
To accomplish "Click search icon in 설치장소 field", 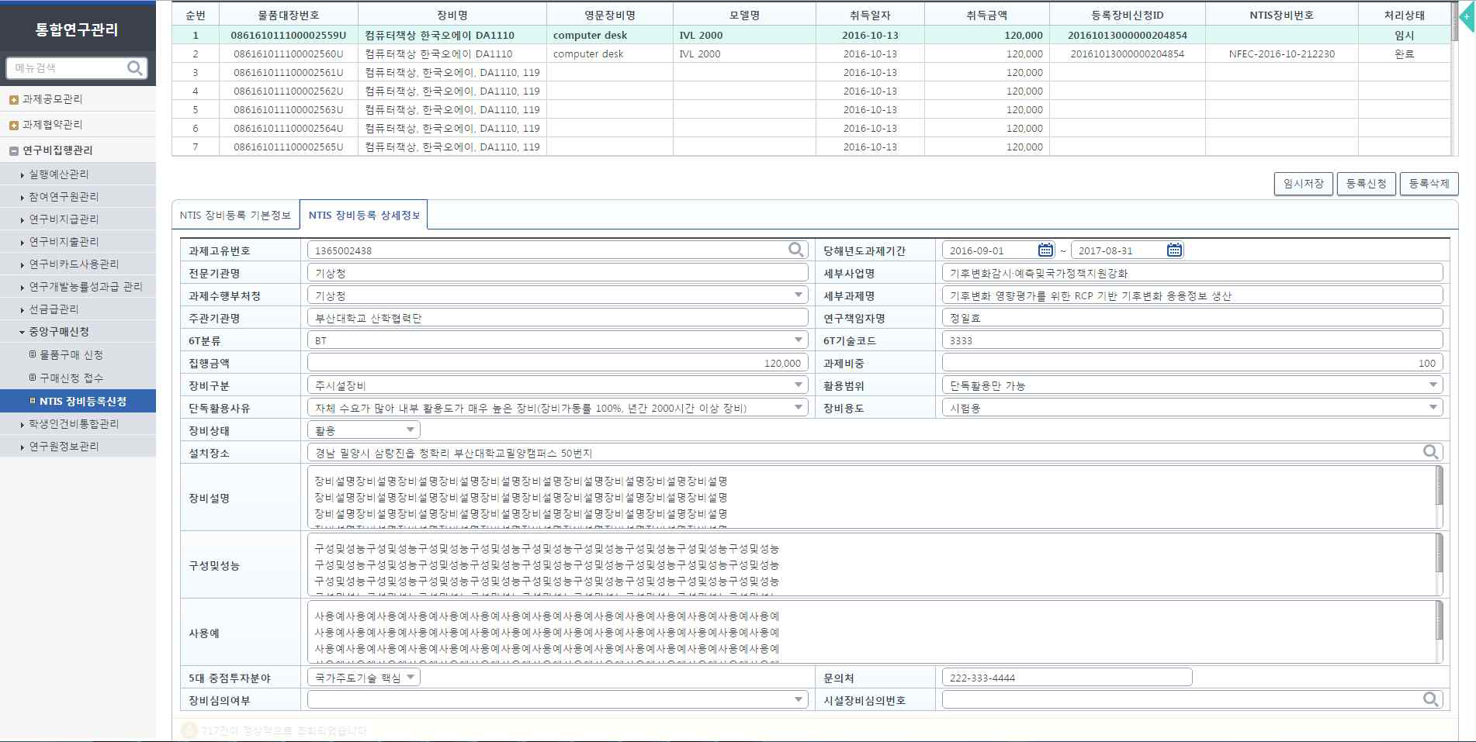I will (x=1431, y=452).
